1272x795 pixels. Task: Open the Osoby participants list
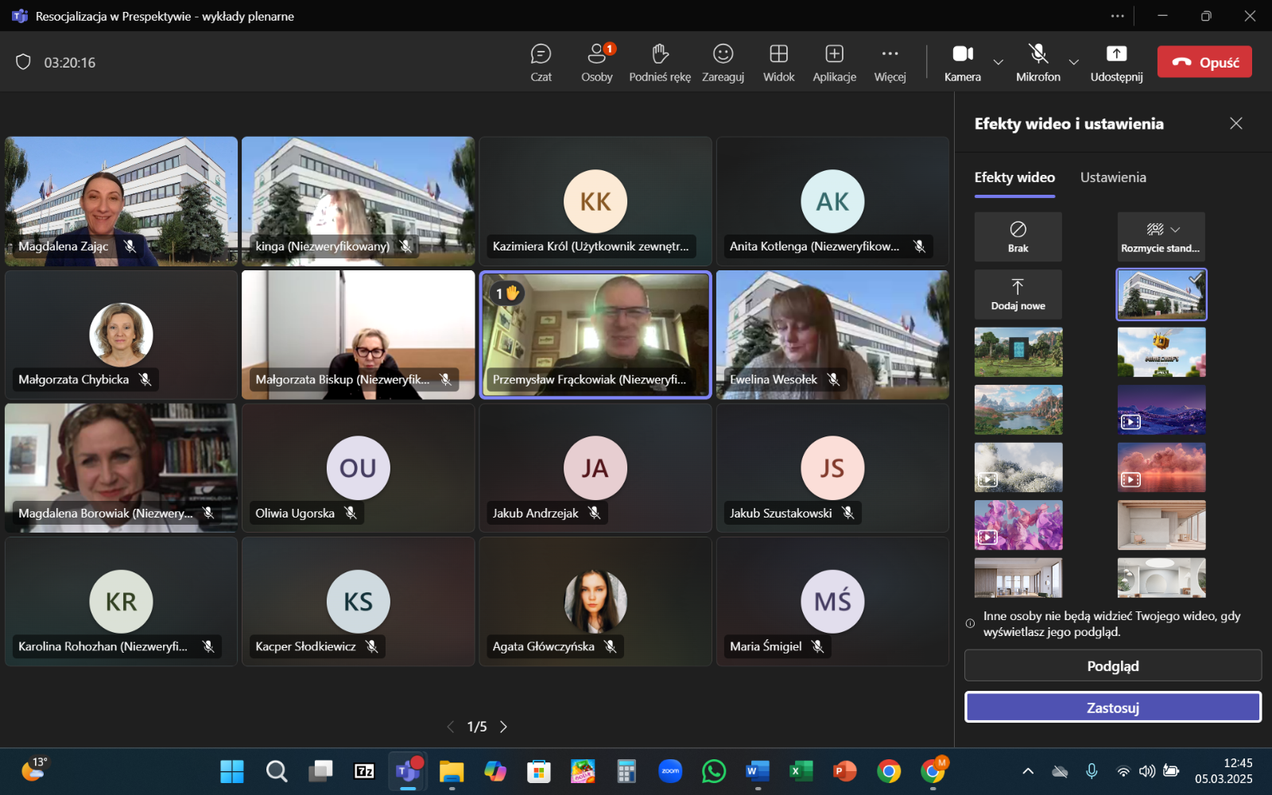point(596,62)
